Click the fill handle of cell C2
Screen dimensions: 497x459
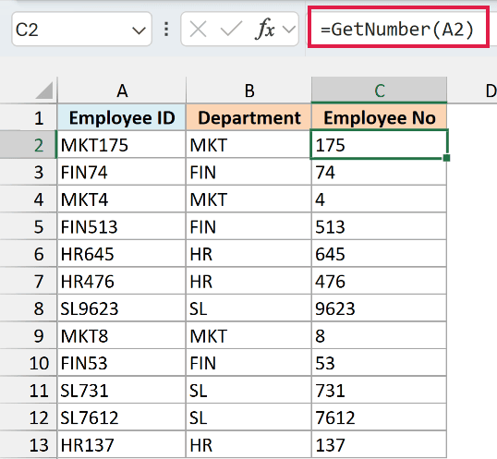point(446,158)
